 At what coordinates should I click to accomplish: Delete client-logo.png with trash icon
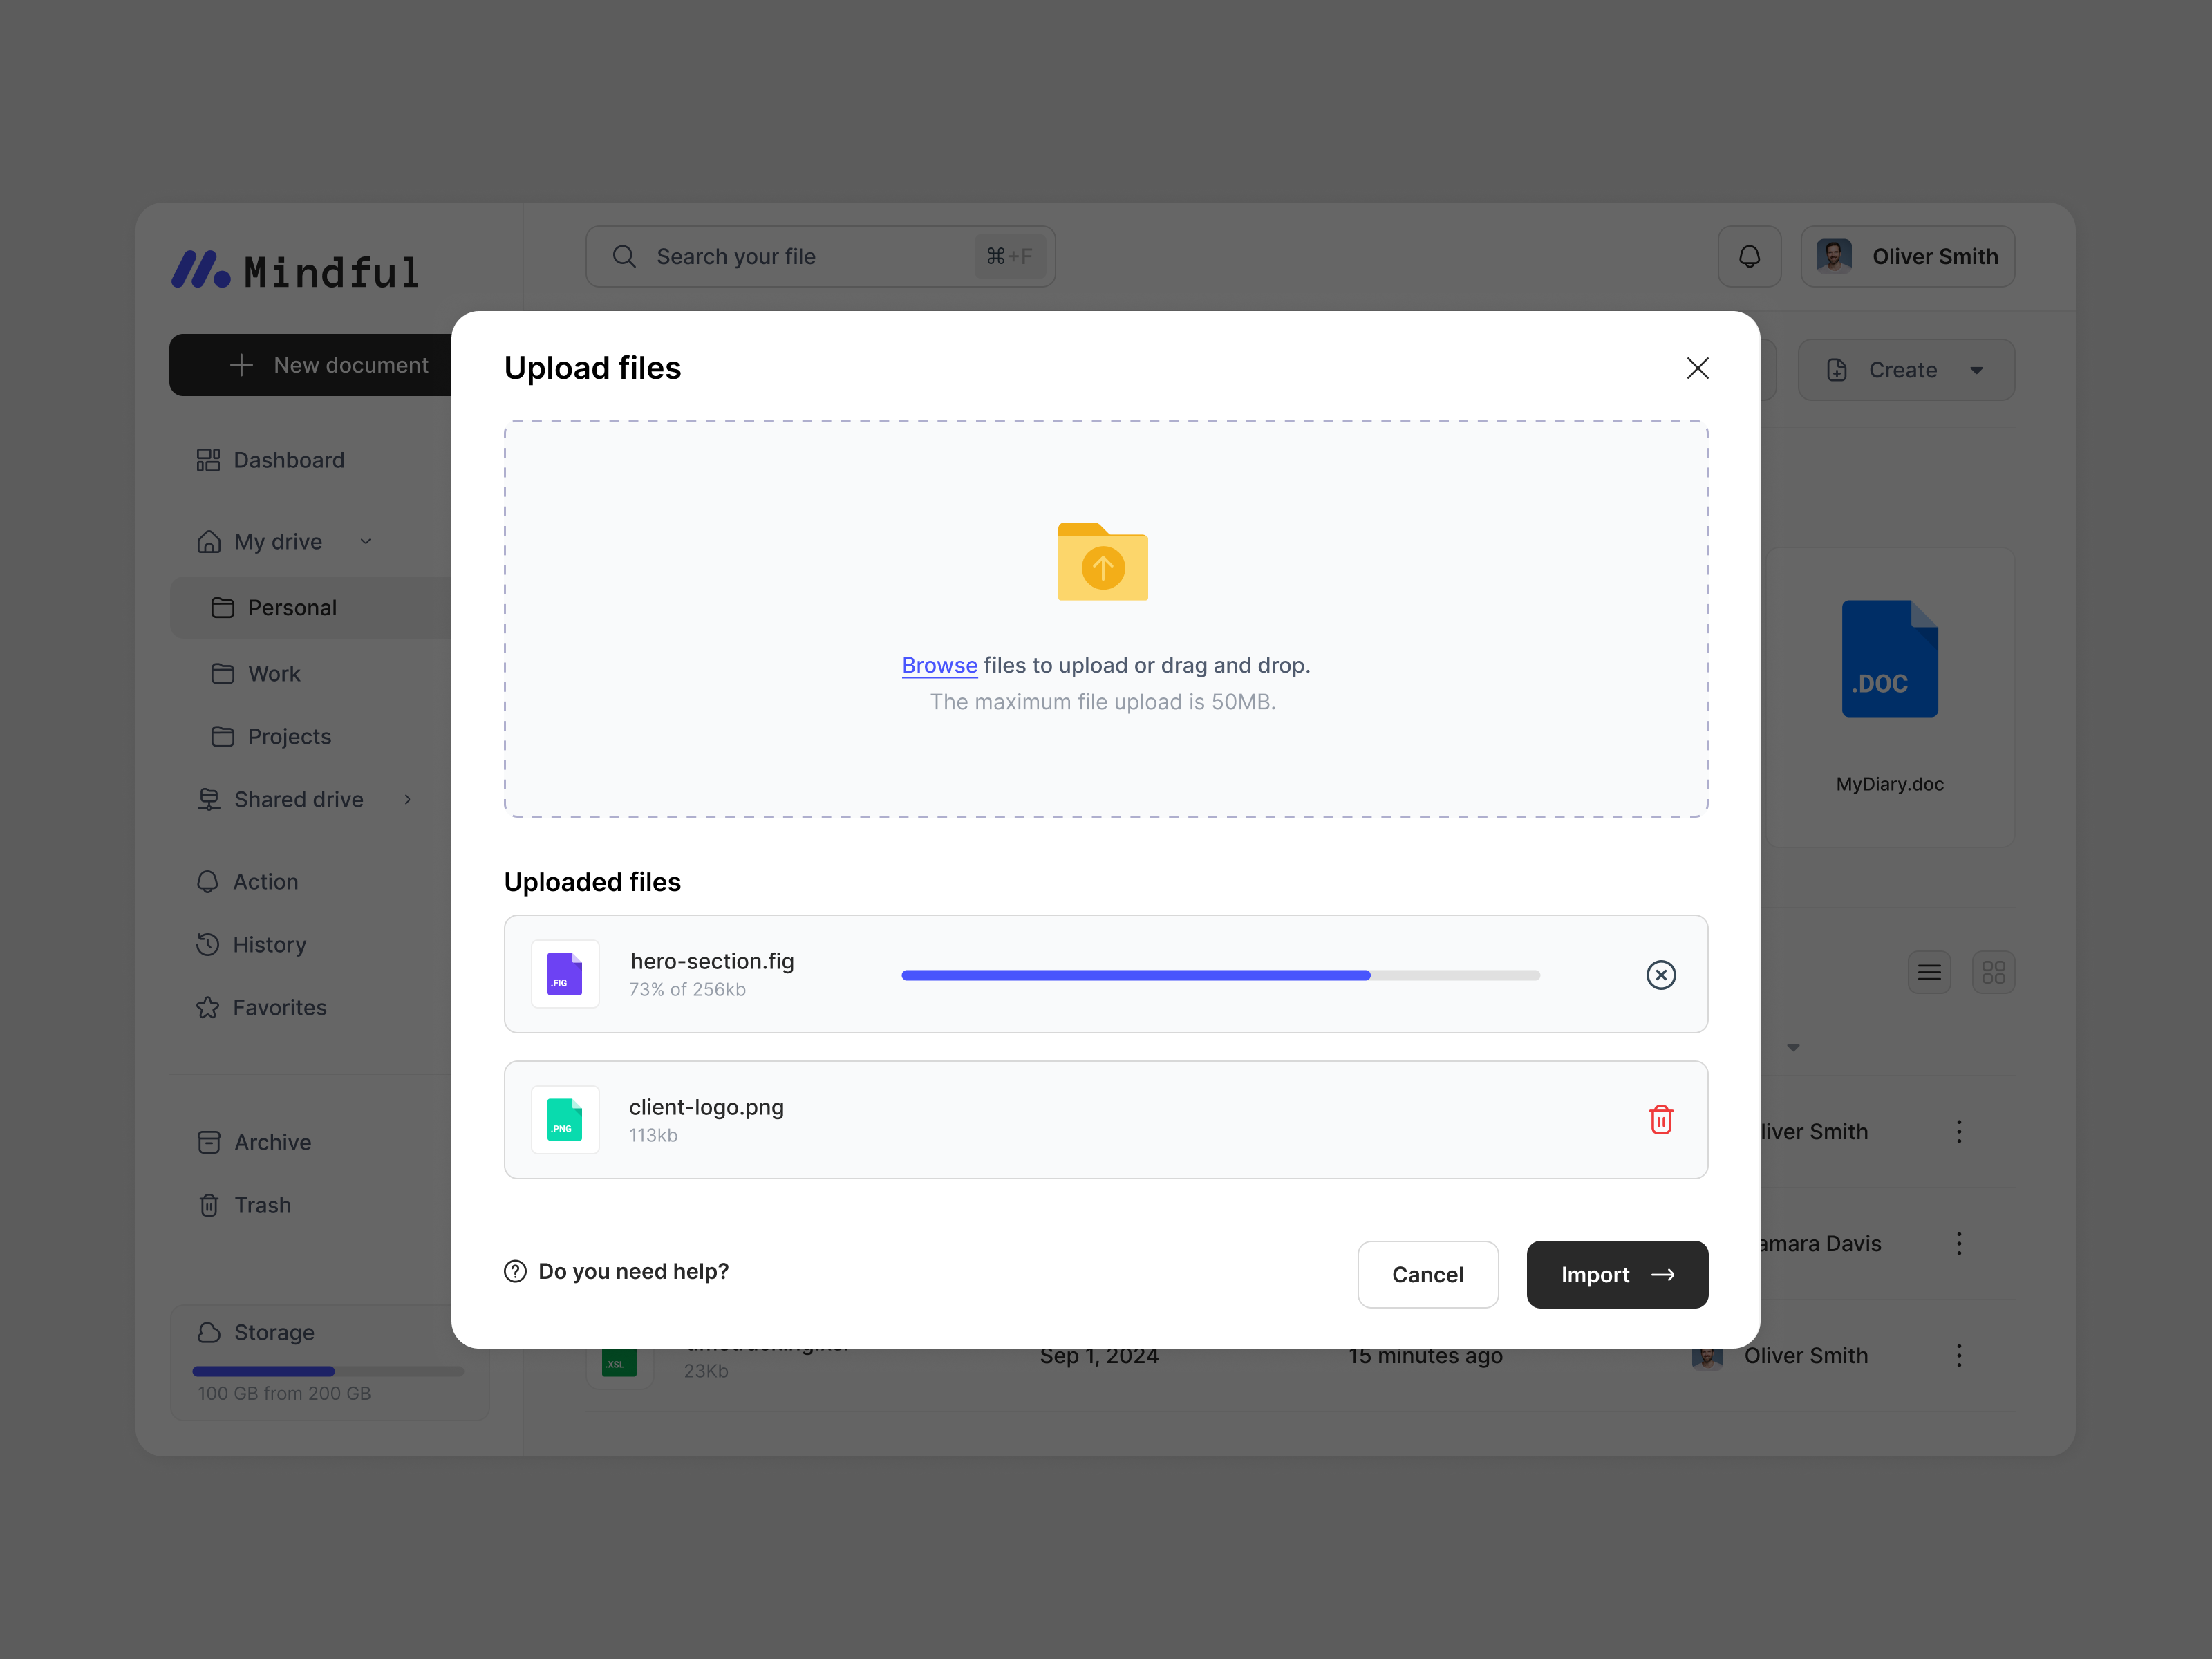pyautogui.click(x=1660, y=1119)
